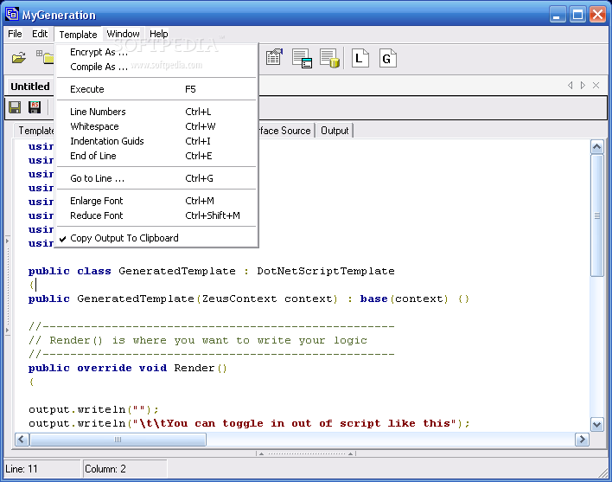Click next tab arrow in document bar
The width and height of the screenshot is (612, 482).
coord(583,85)
